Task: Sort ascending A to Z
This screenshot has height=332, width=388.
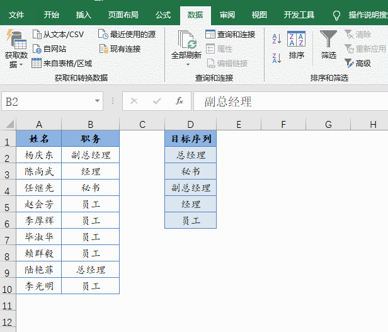Action: click(x=277, y=39)
